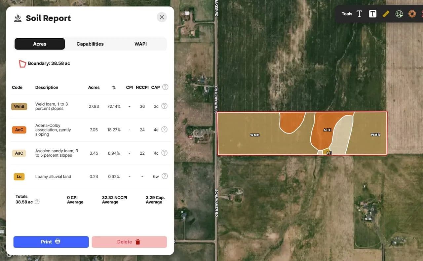Select the plain text label tool
This screenshot has width=423, height=261.
(359, 14)
